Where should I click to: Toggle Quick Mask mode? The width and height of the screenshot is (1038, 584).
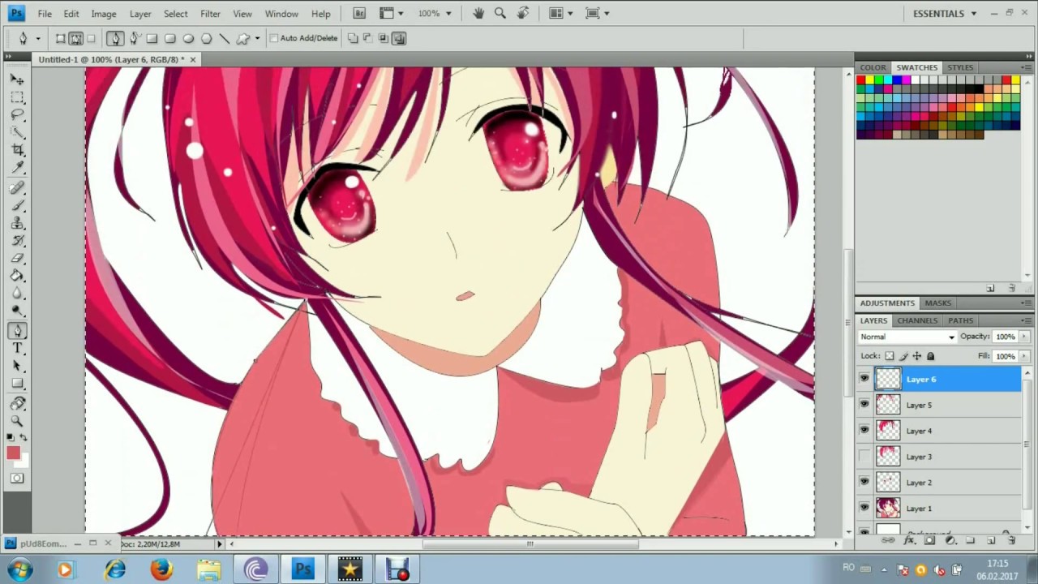pyautogui.click(x=17, y=479)
